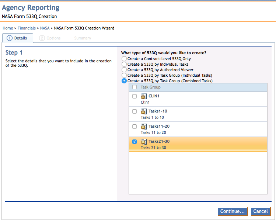Image resolution: width=276 pixels, height=221 pixels.
Task: Click the Cancel button
Action: [261, 211]
